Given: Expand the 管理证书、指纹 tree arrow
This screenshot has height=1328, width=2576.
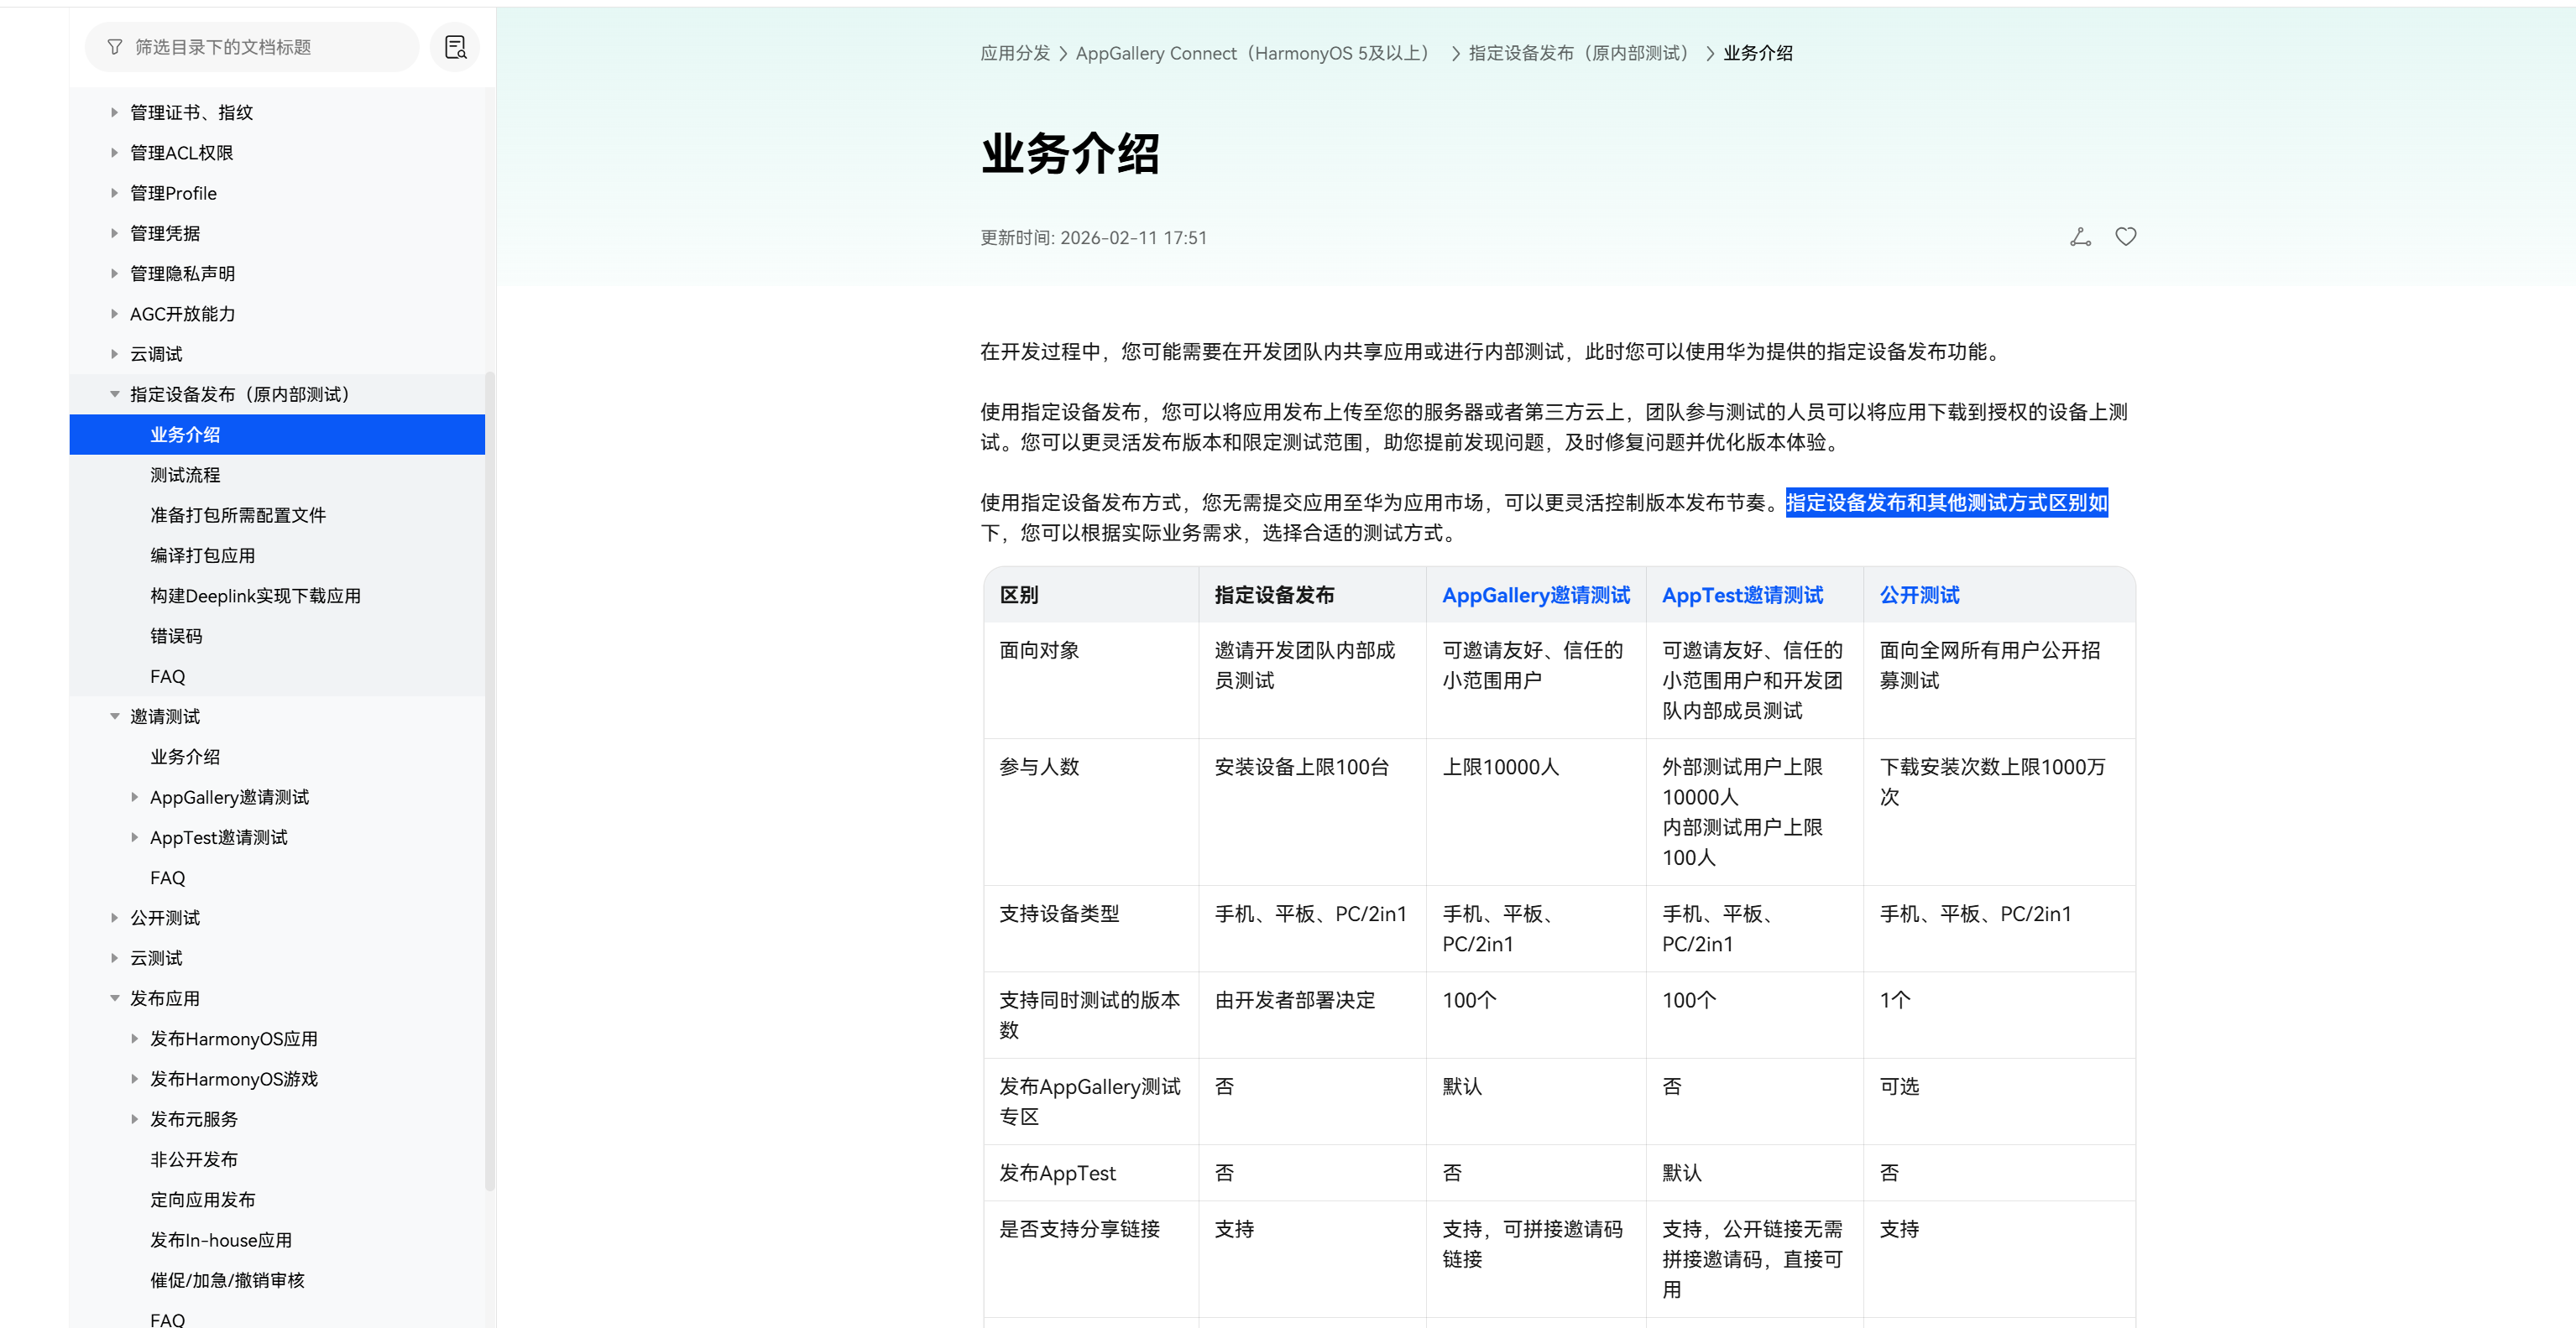Looking at the screenshot, I should [x=114, y=113].
